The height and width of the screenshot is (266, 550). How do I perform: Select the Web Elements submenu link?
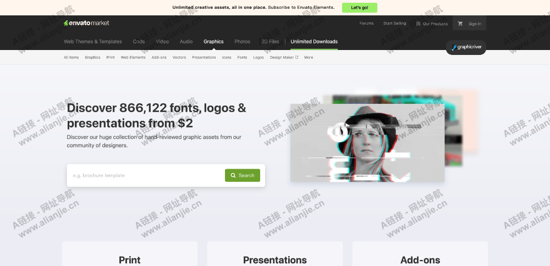click(x=133, y=58)
